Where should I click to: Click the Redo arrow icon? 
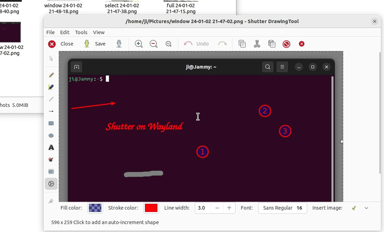(222, 44)
